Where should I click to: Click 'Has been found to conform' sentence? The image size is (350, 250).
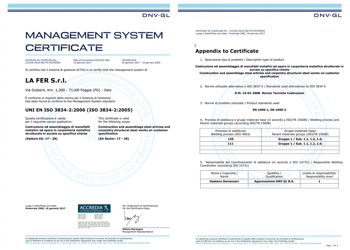(x=70, y=101)
